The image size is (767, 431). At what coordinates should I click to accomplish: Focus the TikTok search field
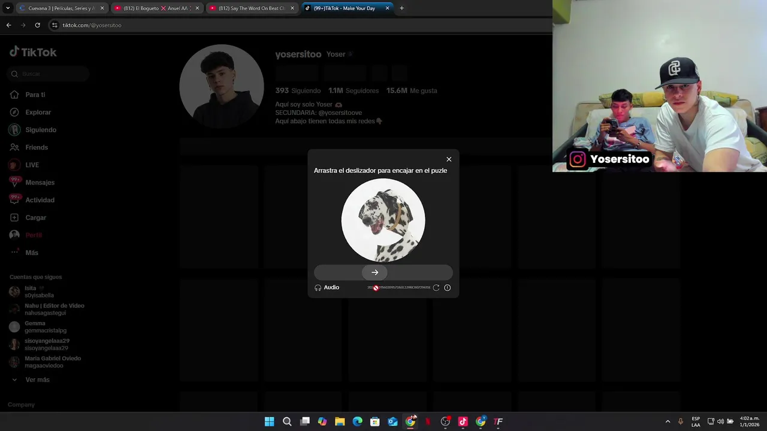pyautogui.click(x=49, y=74)
